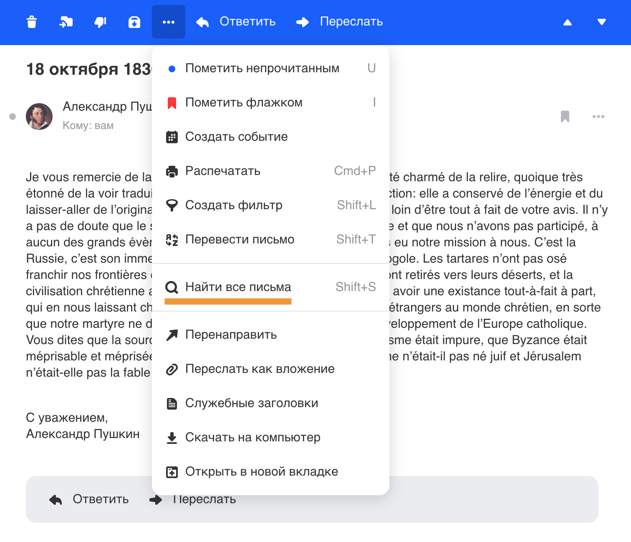Click Переслать in the top toolbar

pyautogui.click(x=351, y=22)
